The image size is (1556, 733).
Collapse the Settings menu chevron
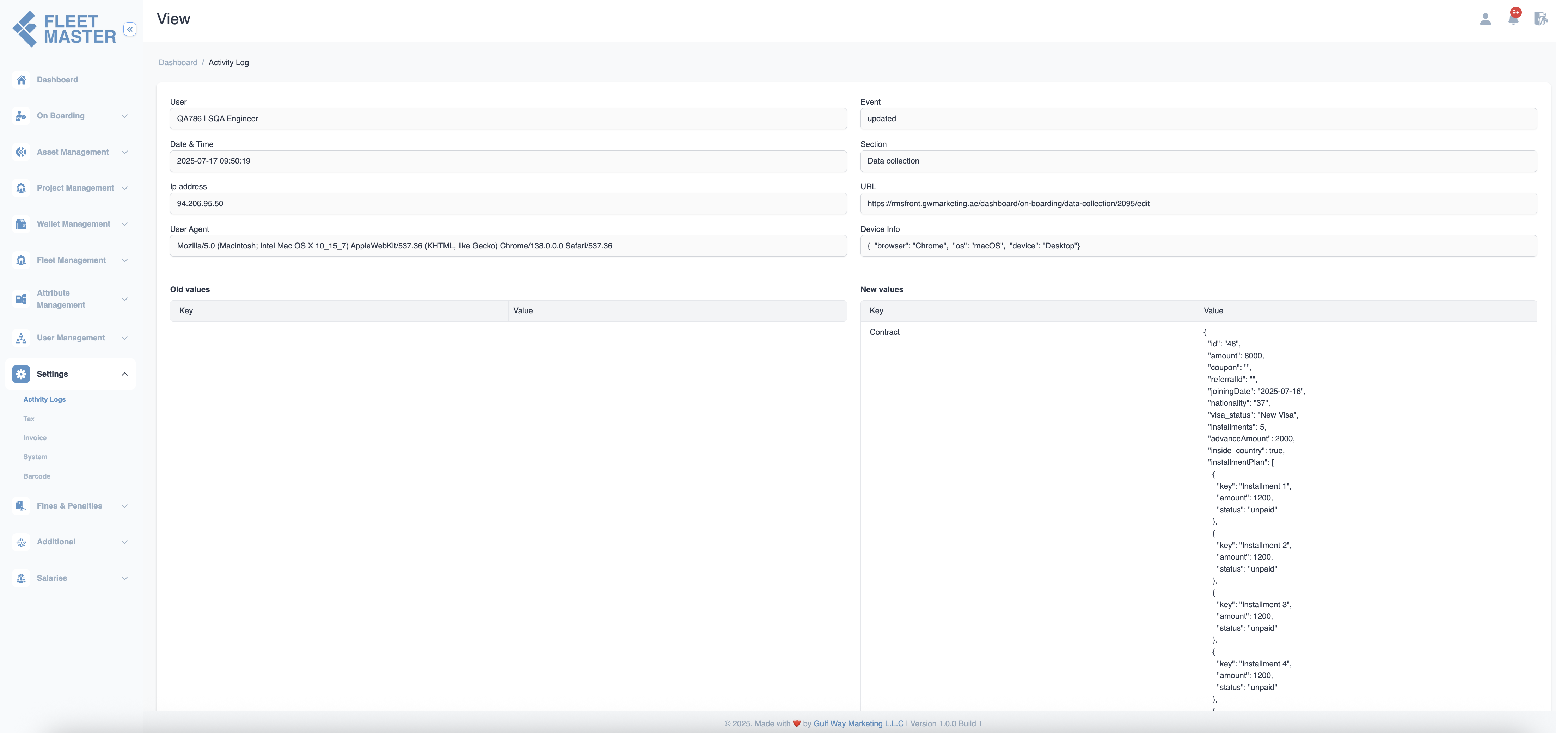(x=124, y=374)
